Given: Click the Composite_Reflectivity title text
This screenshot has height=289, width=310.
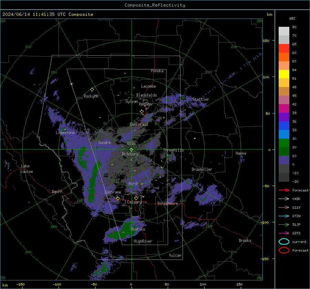Looking at the screenshot, I should point(155,5).
